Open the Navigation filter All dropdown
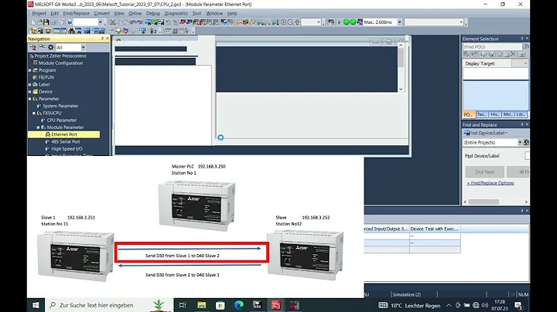557x312 pixels. (x=83, y=47)
